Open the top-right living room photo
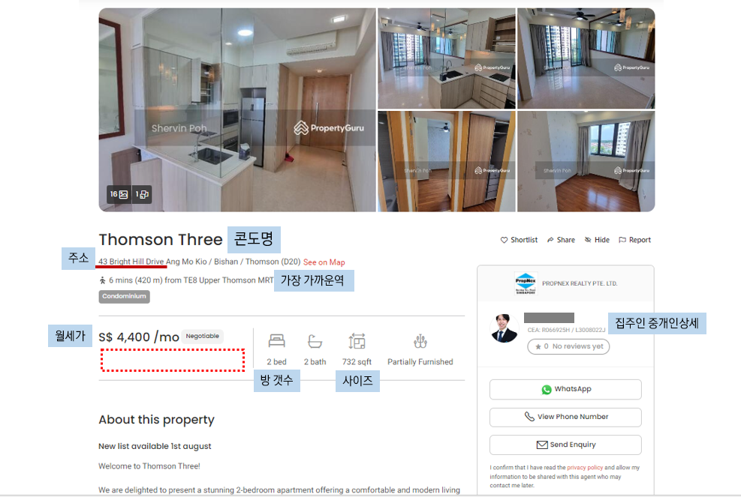Image resolution: width=741 pixels, height=497 pixels. click(x=586, y=58)
